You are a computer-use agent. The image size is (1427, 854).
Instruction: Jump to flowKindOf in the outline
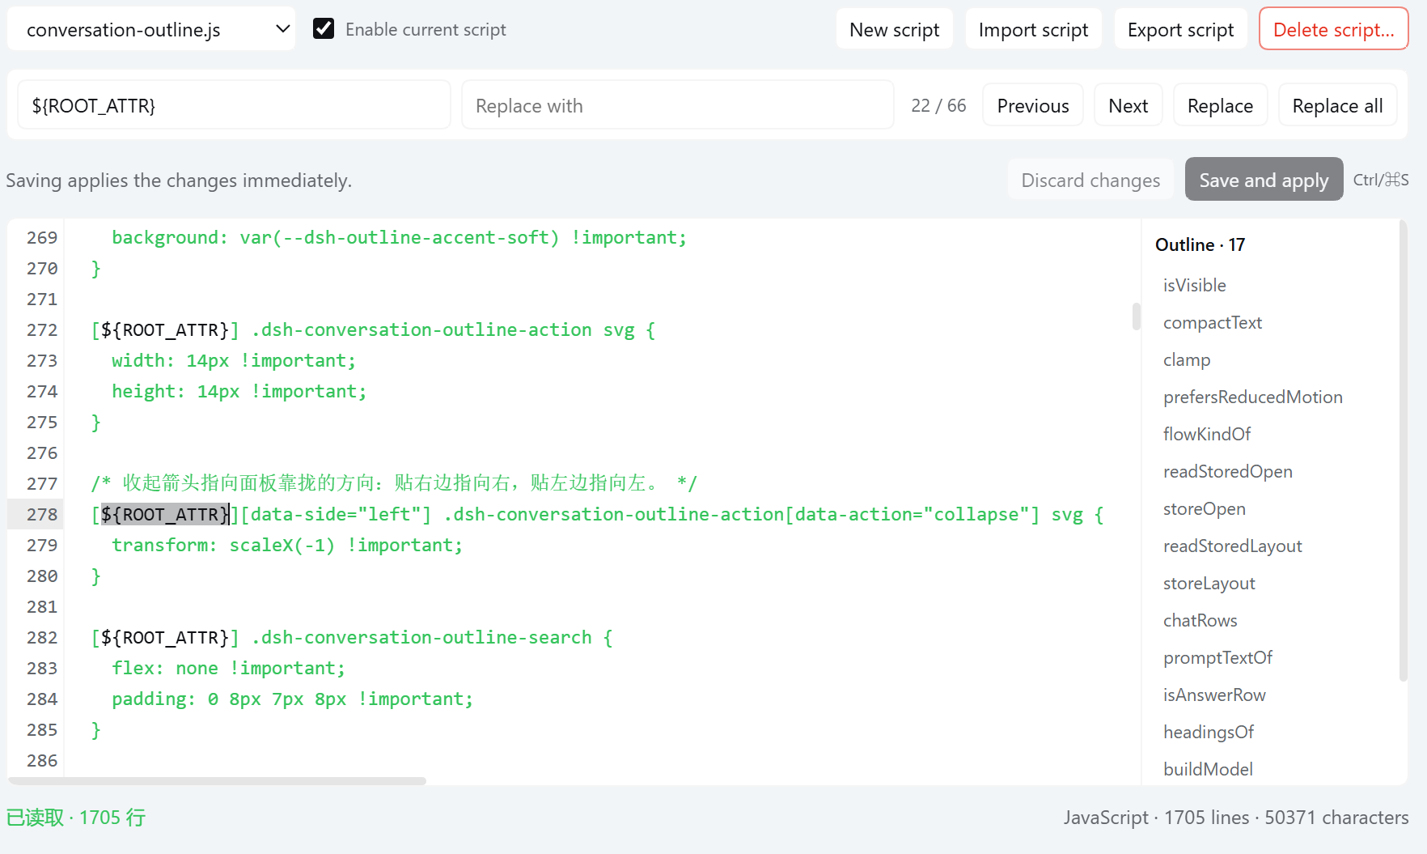[x=1206, y=434]
